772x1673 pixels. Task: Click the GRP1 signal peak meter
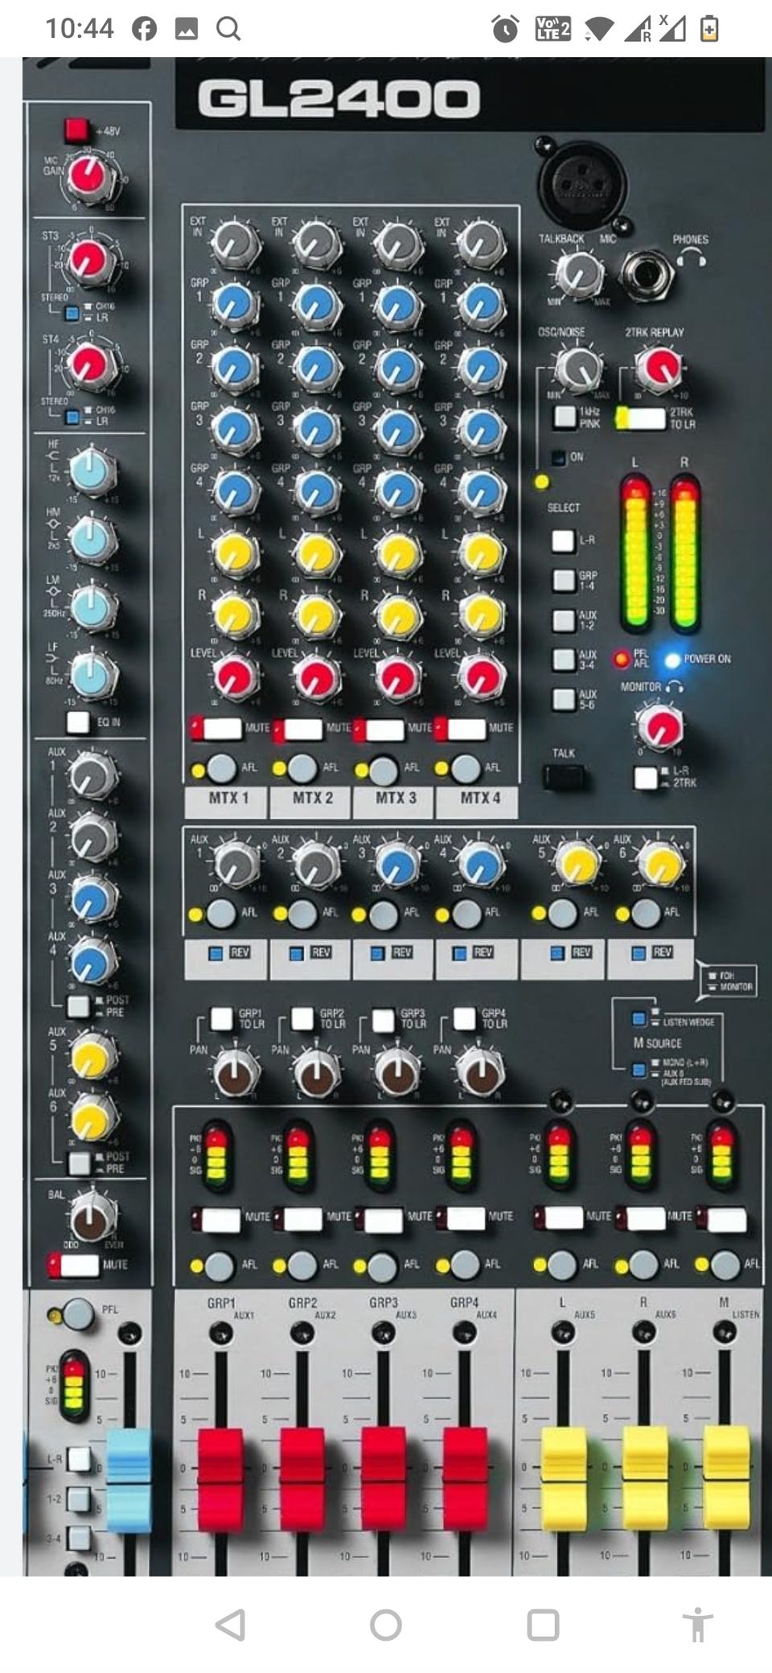[x=216, y=1153]
